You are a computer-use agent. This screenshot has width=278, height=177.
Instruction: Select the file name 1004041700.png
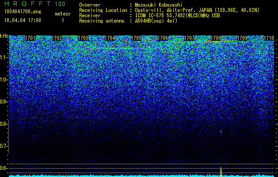(23, 12)
